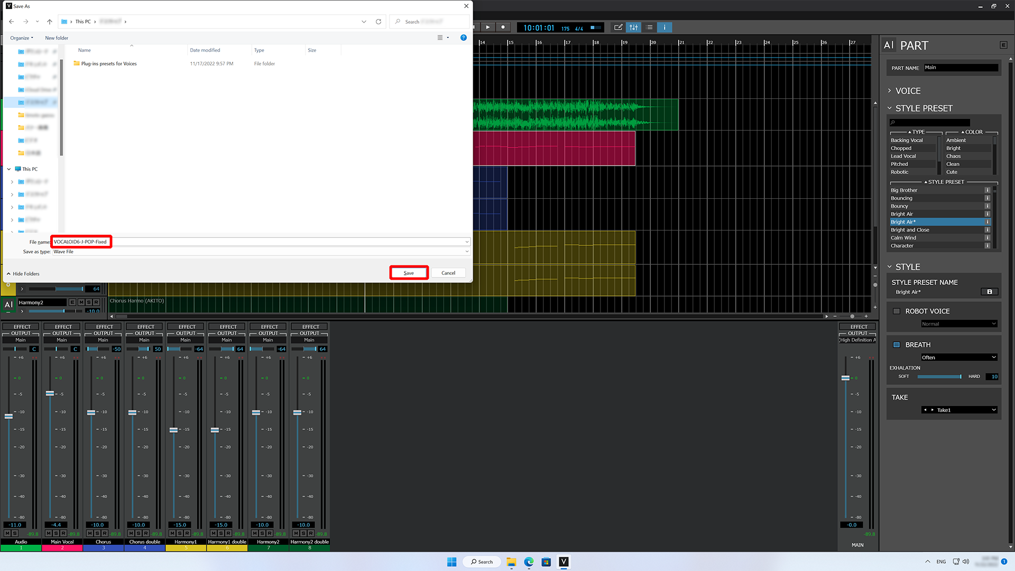Image resolution: width=1015 pixels, height=571 pixels.
Task: Open the Save as type dropdown
Action: click(261, 252)
